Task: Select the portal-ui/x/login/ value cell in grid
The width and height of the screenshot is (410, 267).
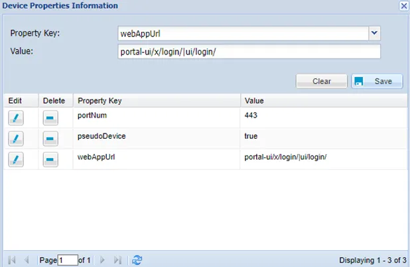Action: (324, 159)
